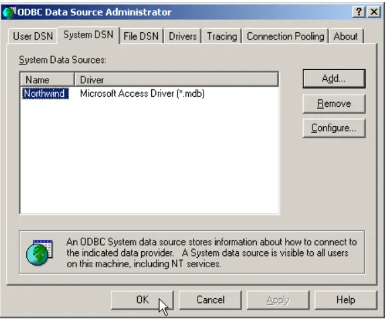
Task: Go to the Tracing tab
Action: [222, 36]
